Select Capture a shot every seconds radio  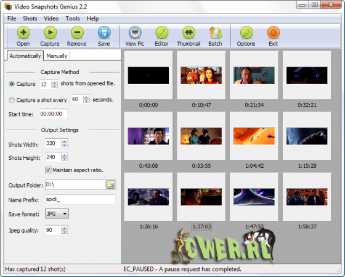(x=12, y=100)
